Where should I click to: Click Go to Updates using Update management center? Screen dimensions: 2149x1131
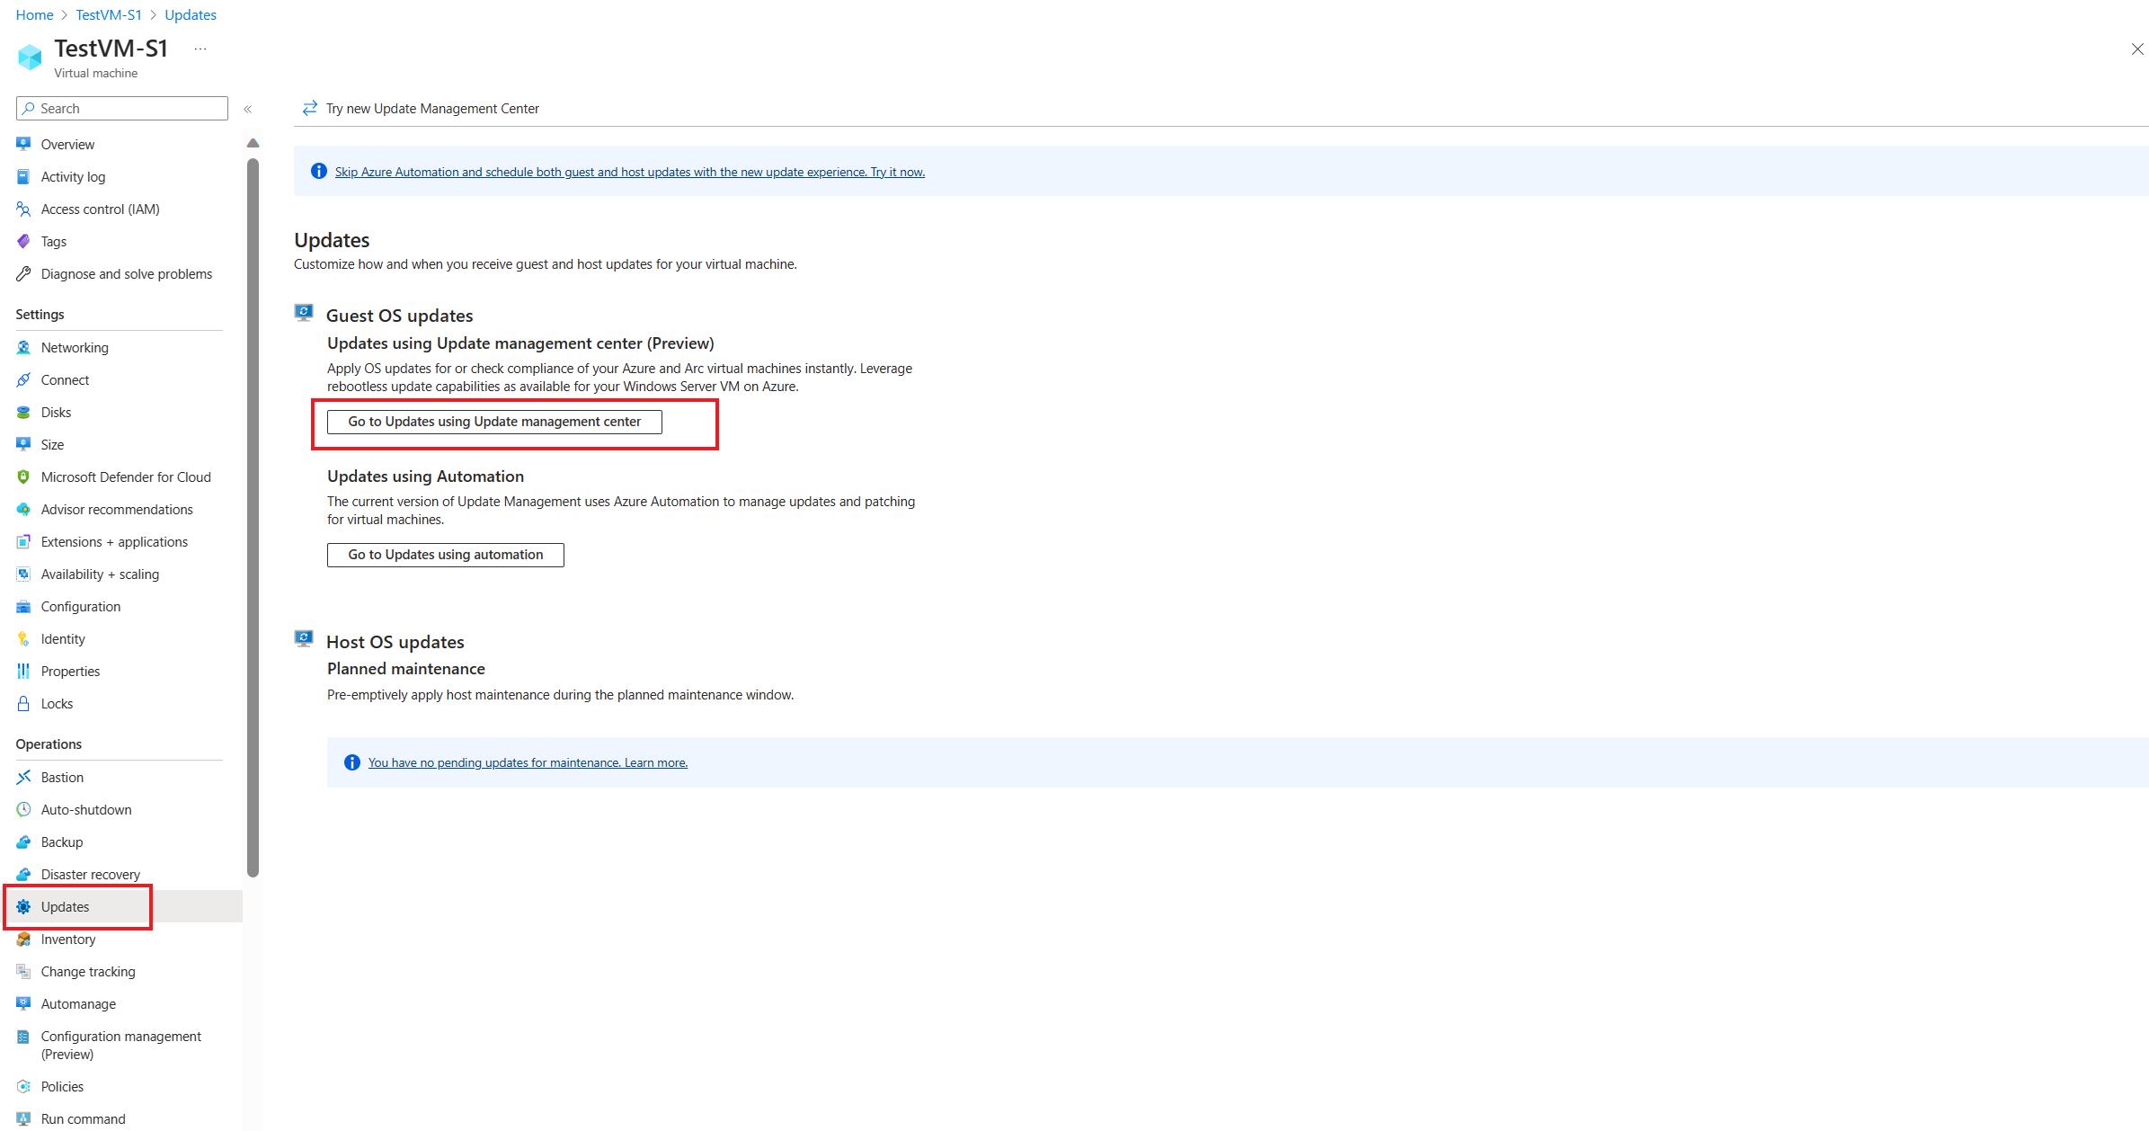[494, 421]
